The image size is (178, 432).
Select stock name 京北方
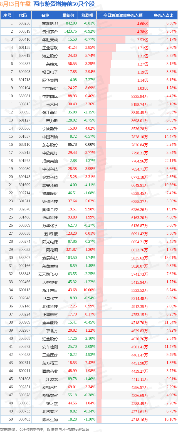tap(52, 331)
